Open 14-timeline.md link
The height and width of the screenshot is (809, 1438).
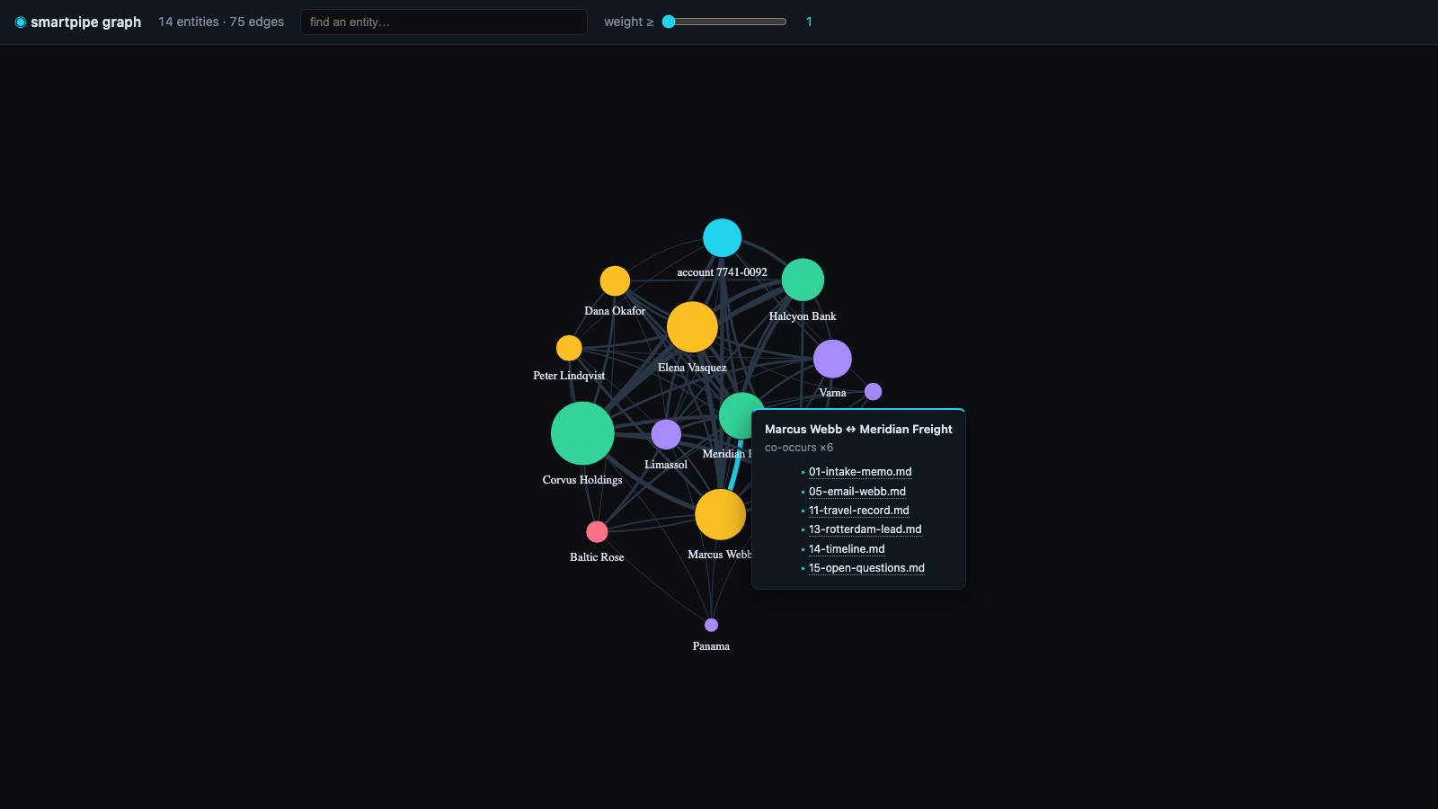[847, 549]
